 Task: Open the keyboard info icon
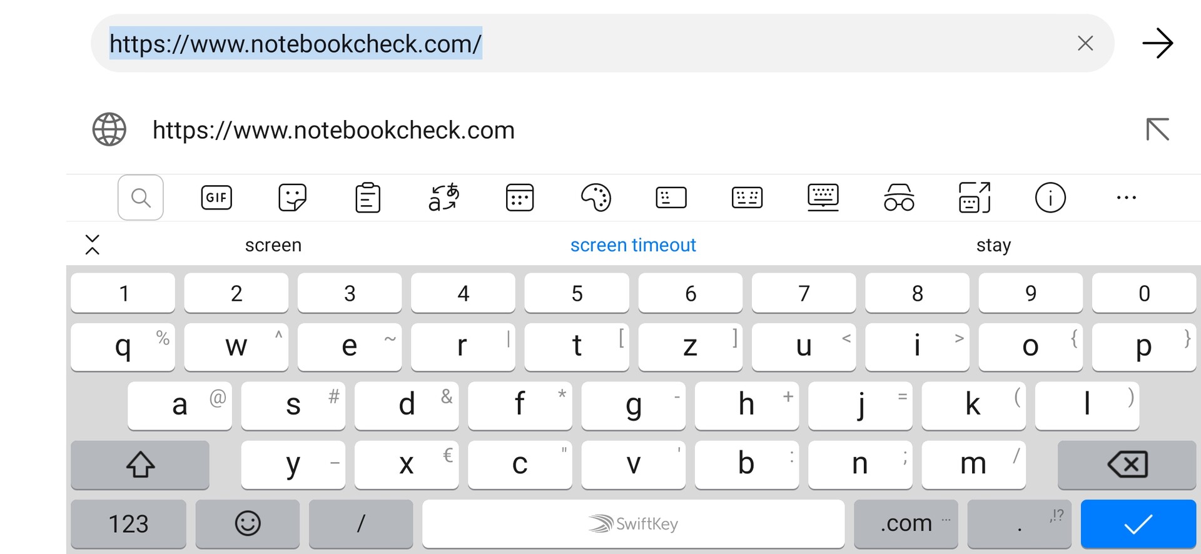1050,198
